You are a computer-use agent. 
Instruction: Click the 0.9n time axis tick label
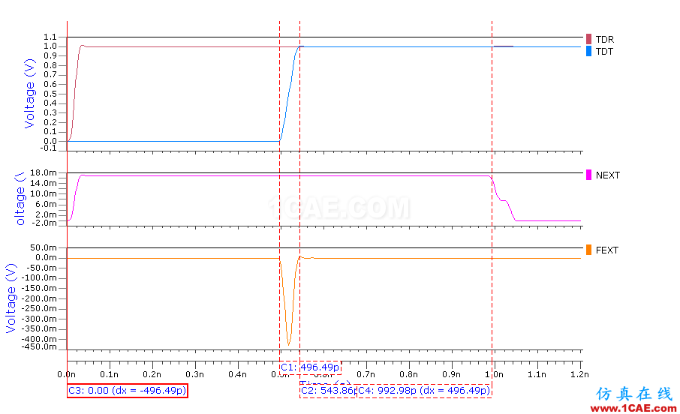451,374
